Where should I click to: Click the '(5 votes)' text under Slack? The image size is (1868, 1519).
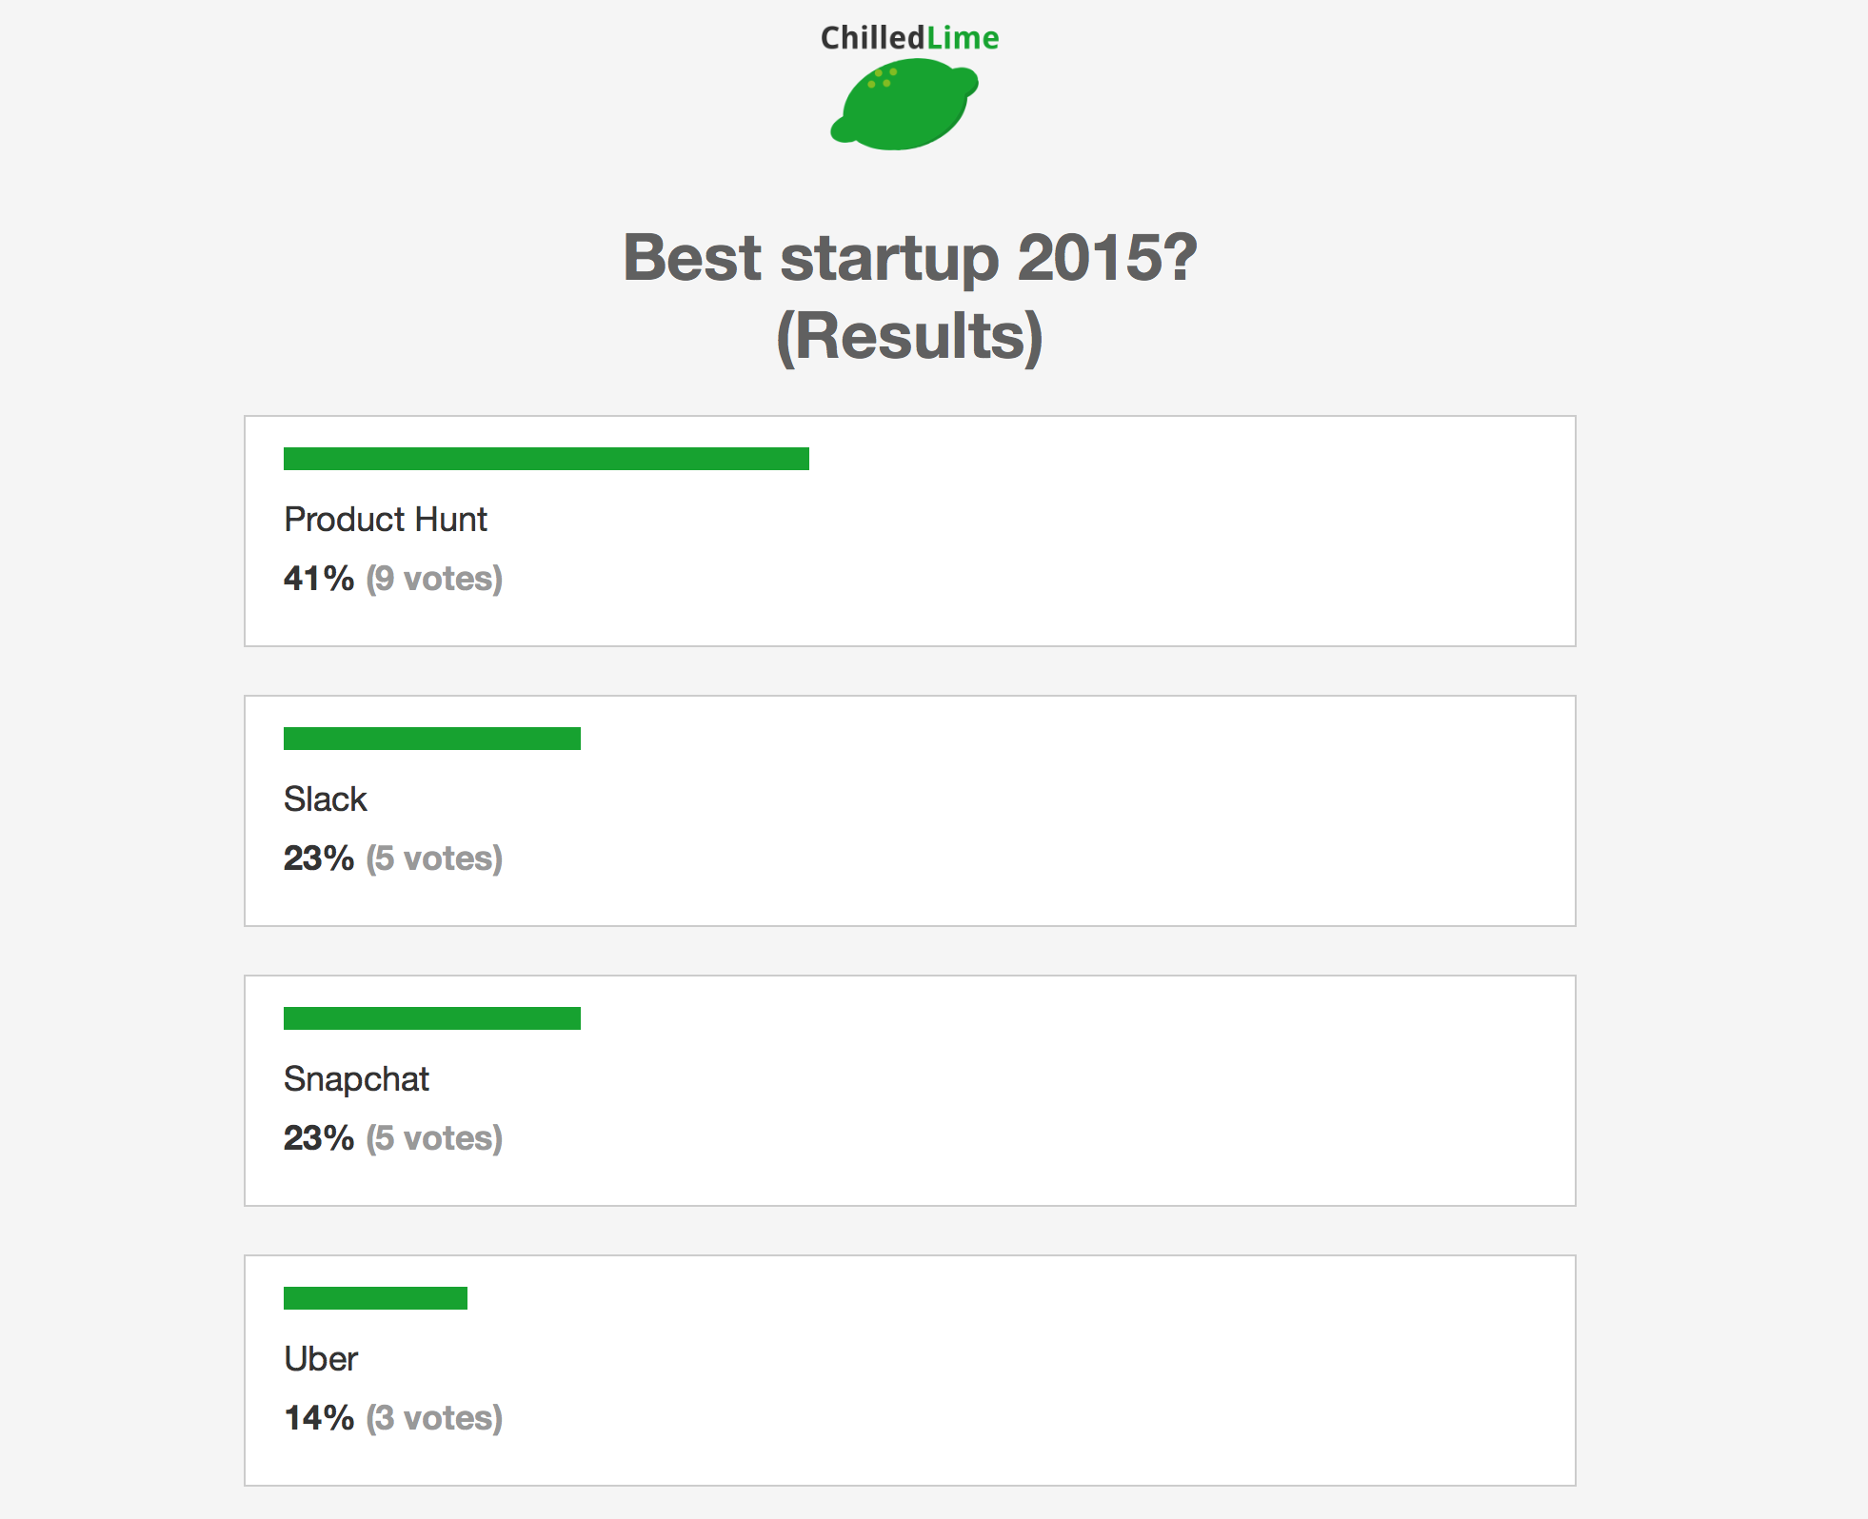(434, 858)
